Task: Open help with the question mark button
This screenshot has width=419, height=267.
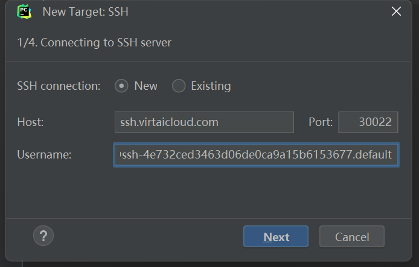Action: [x=43, y=236]
